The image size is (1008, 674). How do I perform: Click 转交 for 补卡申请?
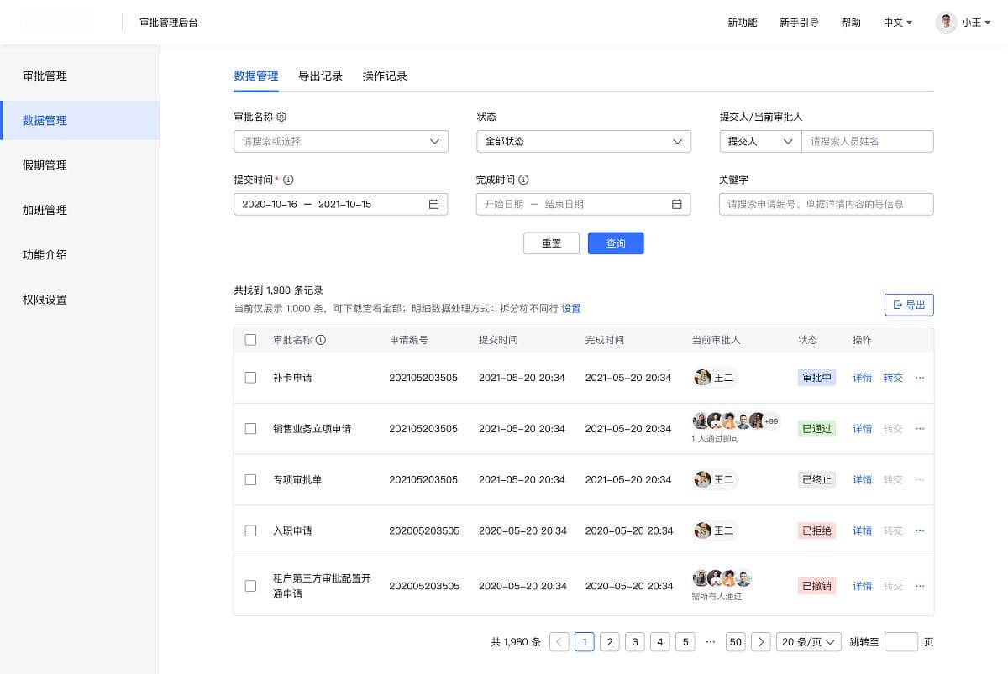click(893, 378)
